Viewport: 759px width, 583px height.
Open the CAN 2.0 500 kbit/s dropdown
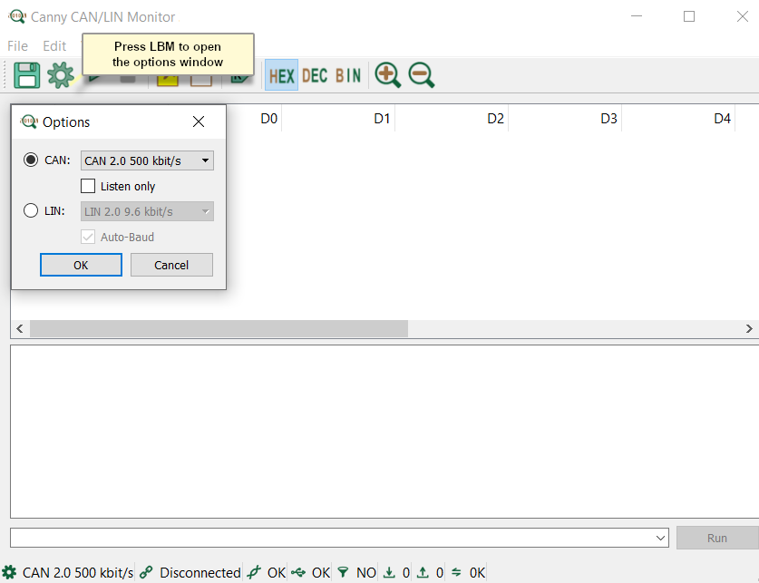click(x=147, y=160)
